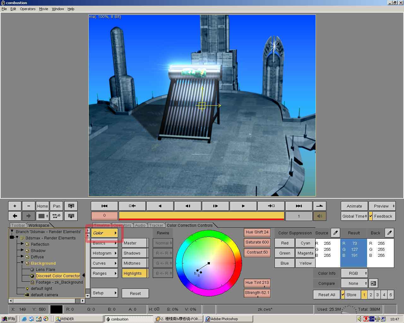Expand the Reflection layer in workspace tree

22,244
